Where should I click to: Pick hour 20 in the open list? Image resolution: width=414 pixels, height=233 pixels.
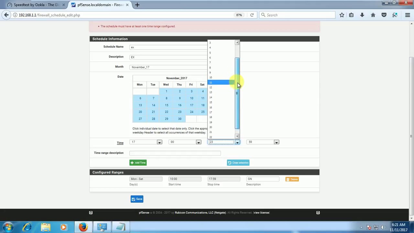221,127
